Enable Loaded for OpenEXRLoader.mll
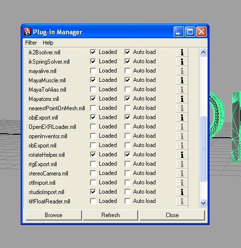 tap(93, 126)
